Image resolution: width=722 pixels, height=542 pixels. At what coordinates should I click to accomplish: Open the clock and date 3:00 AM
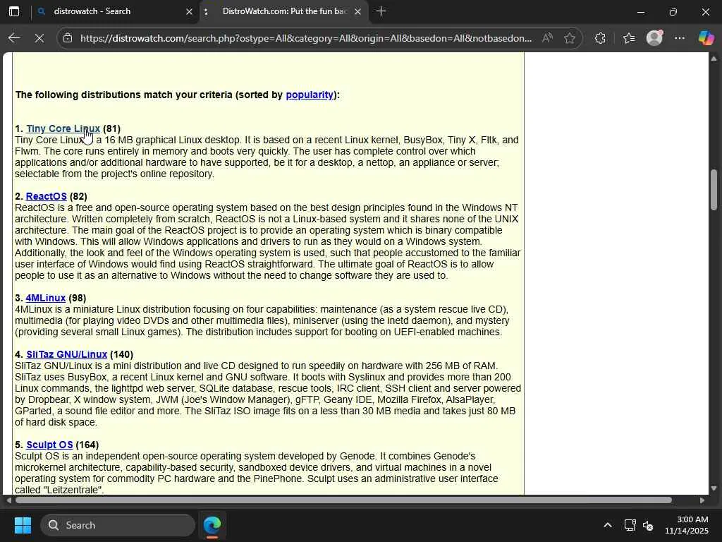[687, 525]
